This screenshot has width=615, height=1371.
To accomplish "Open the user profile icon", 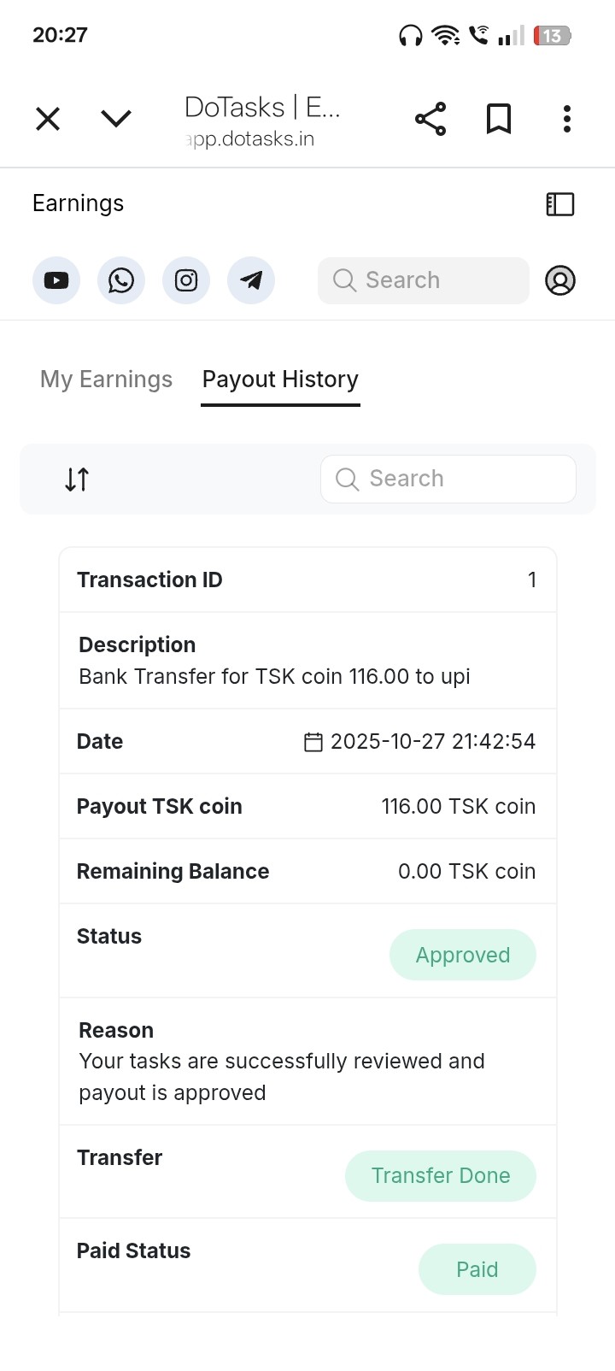I will [x=560, y=280].
